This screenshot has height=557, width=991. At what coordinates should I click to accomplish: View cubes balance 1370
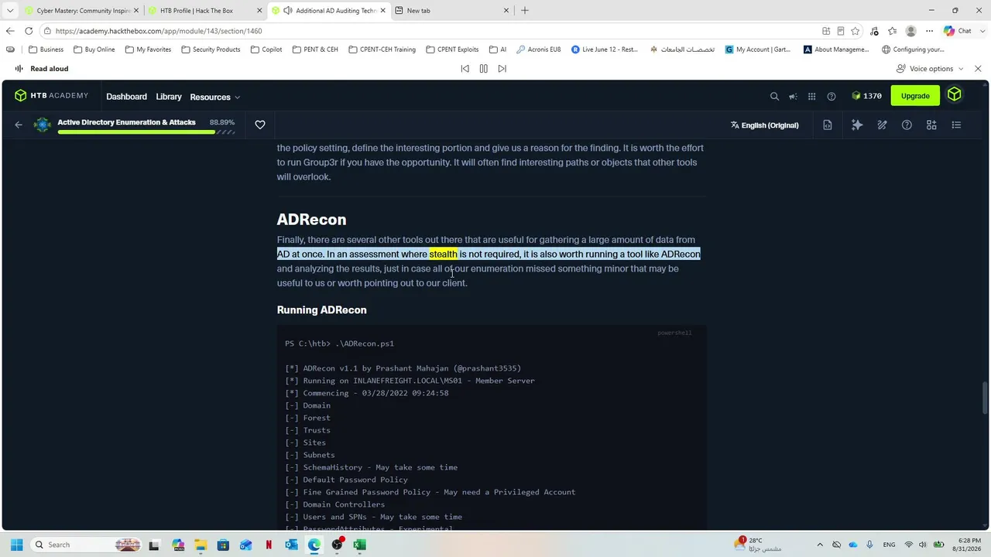[866, 96]
